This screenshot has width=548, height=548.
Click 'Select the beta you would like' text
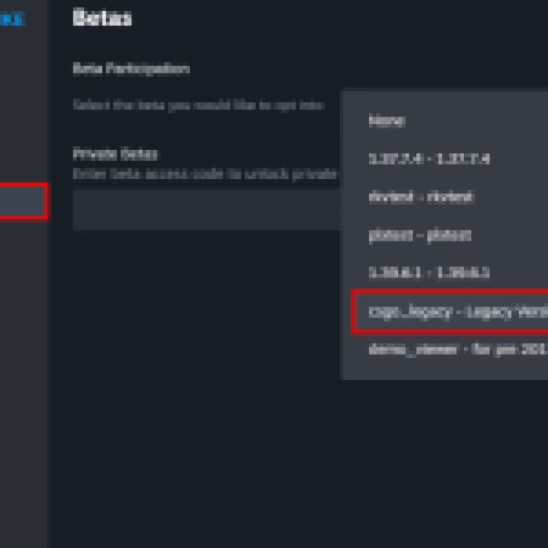coord(197,104)
